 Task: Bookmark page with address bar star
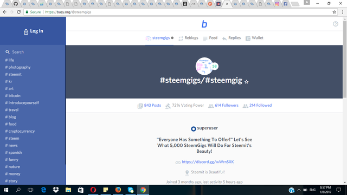334,12
